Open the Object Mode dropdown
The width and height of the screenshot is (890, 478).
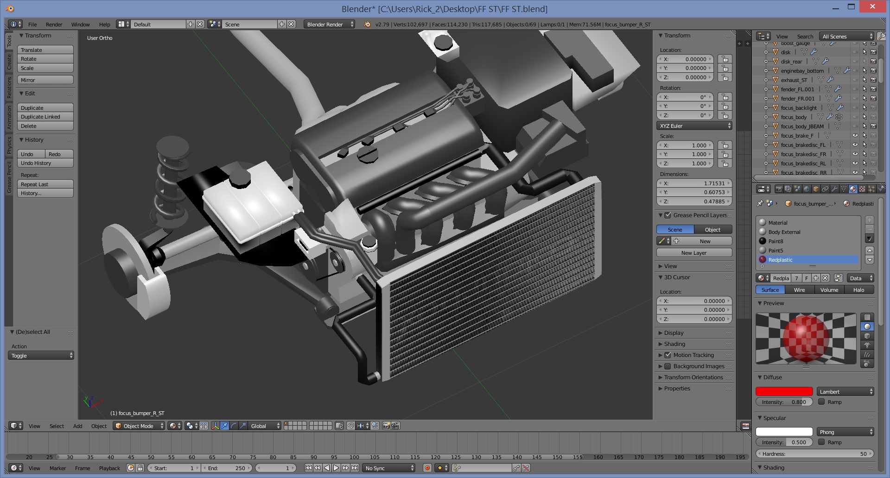[139, 426]
